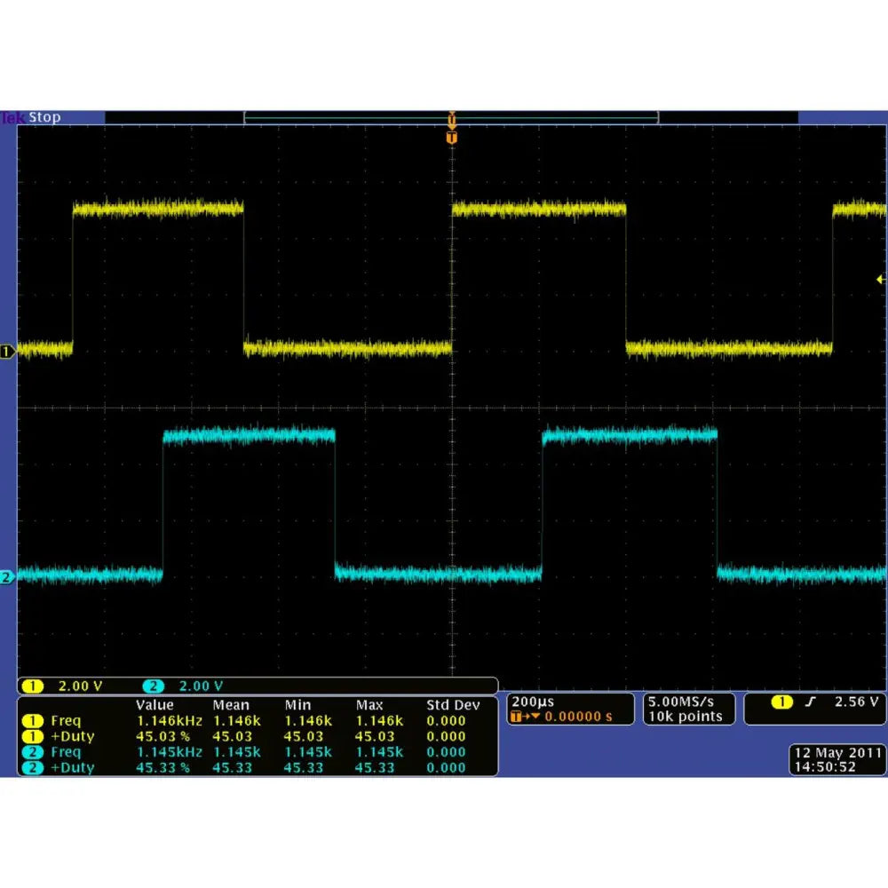Select the Mean column header

coord(231,705)
